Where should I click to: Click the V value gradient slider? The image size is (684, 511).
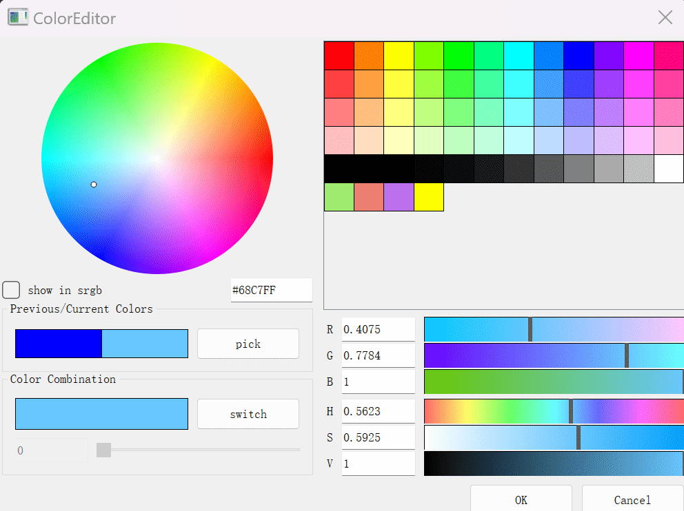[x=554, y=463]
